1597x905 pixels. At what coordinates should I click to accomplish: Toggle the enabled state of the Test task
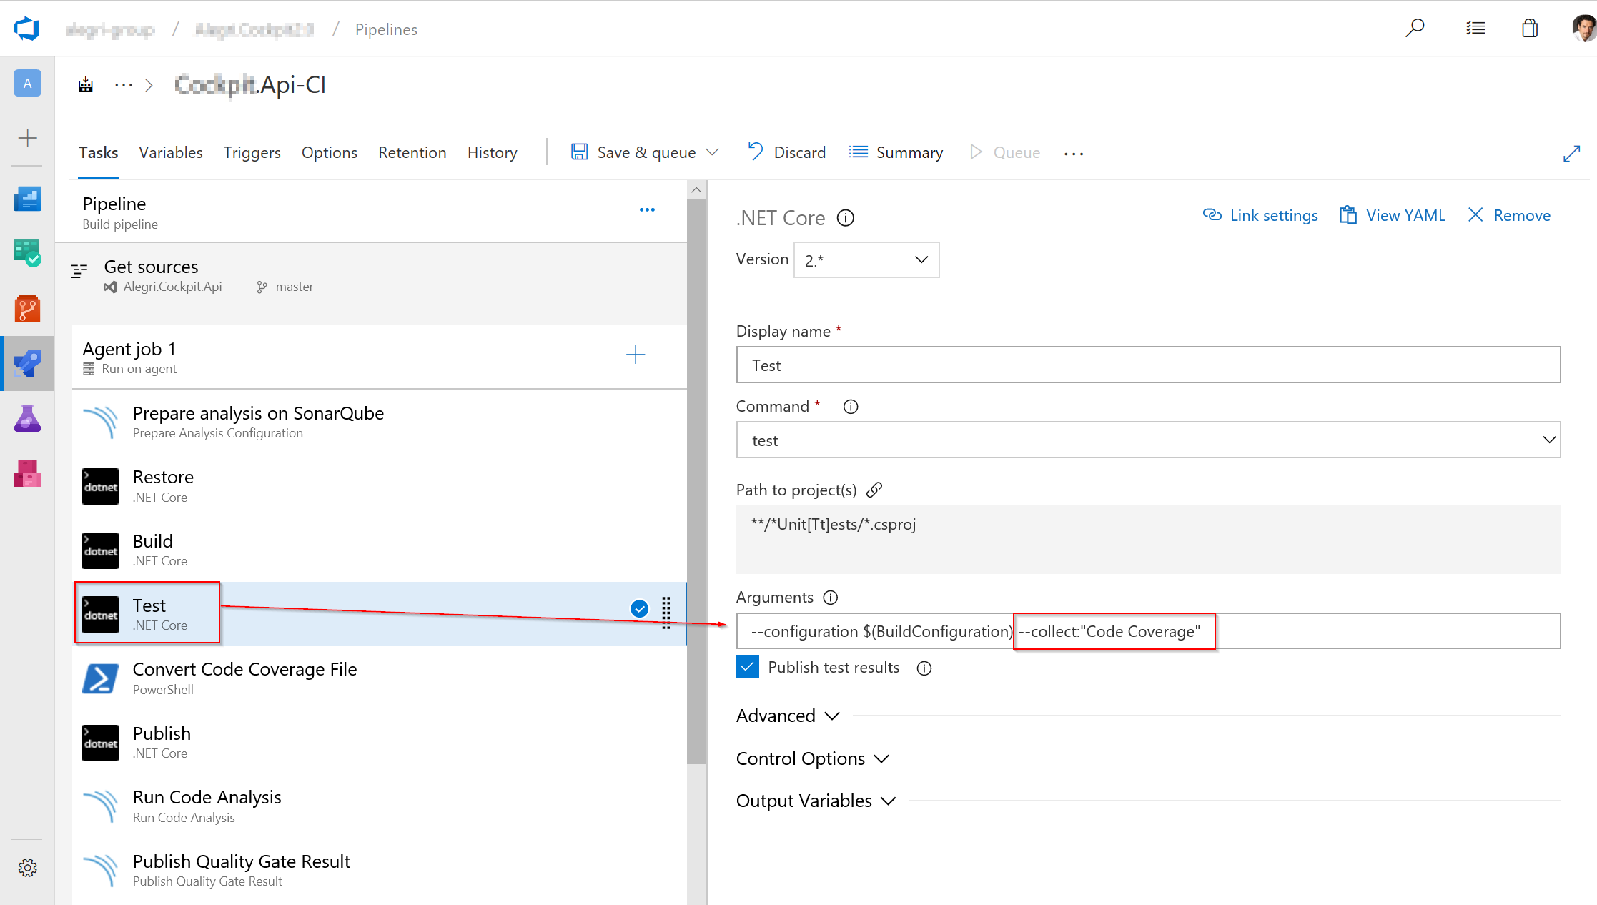pyautogui.click(x=638, y=608)
